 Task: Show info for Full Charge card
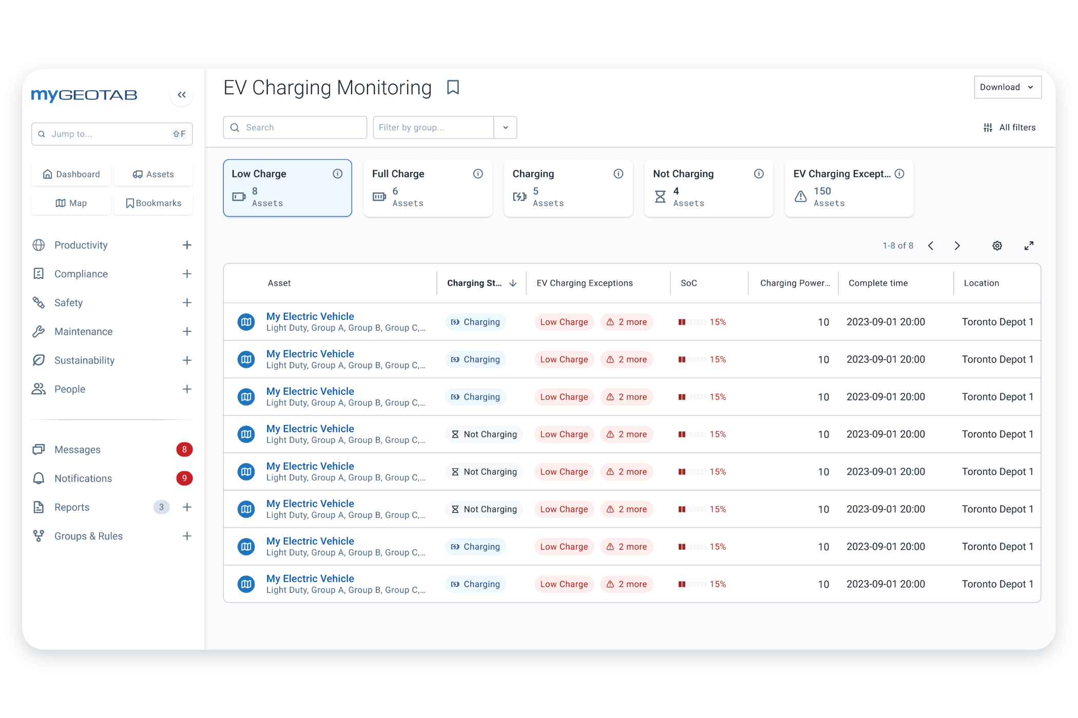click(478, 174)
